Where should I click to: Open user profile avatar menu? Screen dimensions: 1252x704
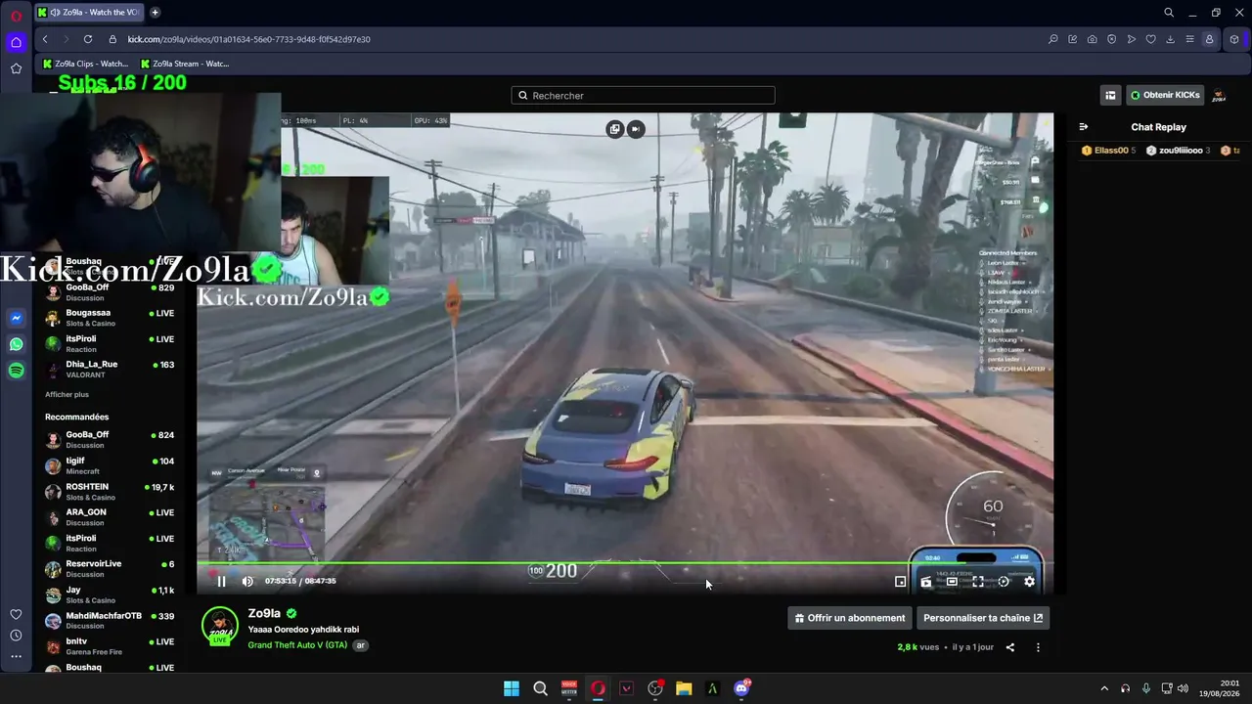[x=1219, y=95]
